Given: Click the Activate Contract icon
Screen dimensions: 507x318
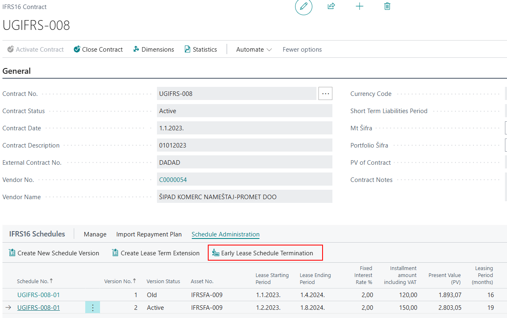Looking at the screenshot, I should coord(11,49).
